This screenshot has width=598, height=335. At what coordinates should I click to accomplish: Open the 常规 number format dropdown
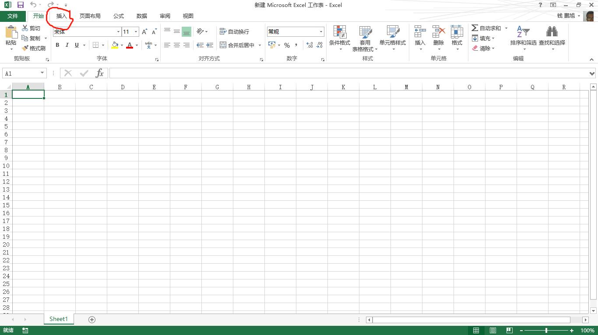click(x=321, y=31)
